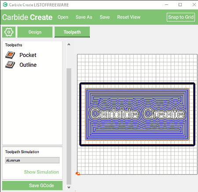
Task: Select the Outline toolpath label
Action: [x=28, y=65]
